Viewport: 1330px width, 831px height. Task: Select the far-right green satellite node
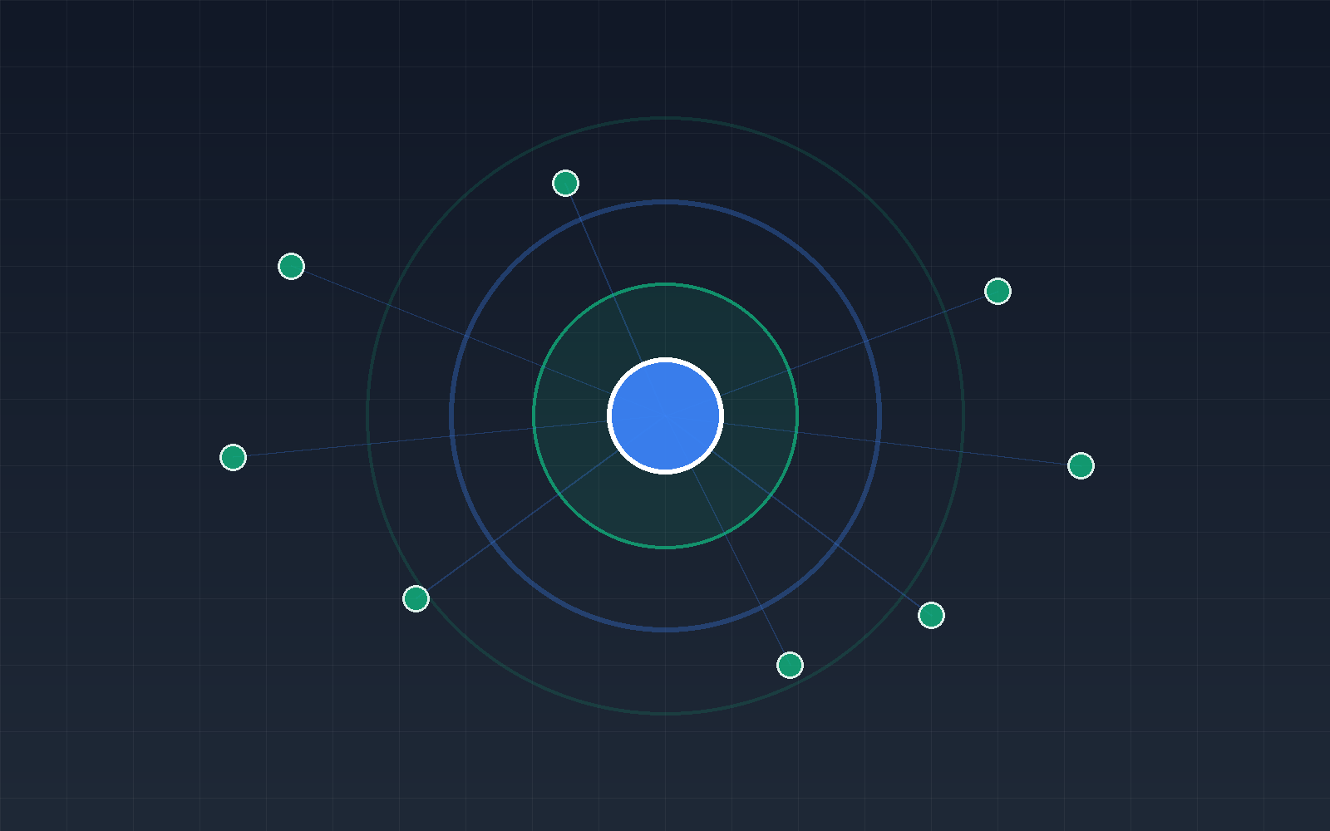click(x=1081, y=465)
